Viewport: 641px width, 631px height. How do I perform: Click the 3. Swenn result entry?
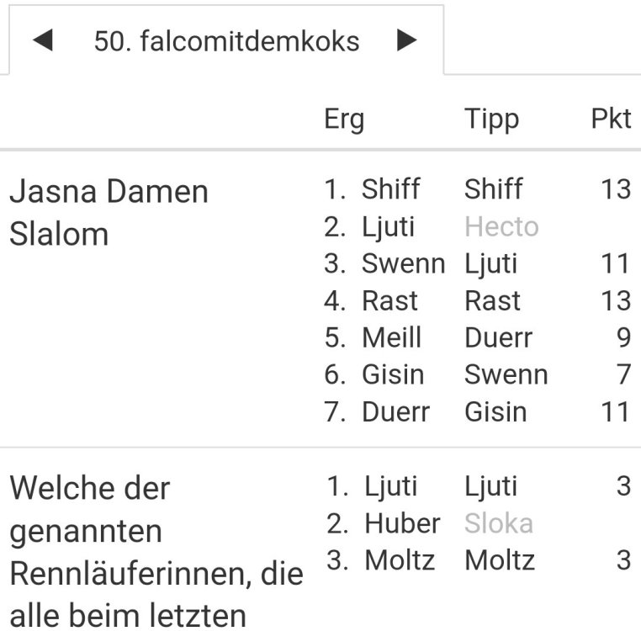(x=384, y=263)
